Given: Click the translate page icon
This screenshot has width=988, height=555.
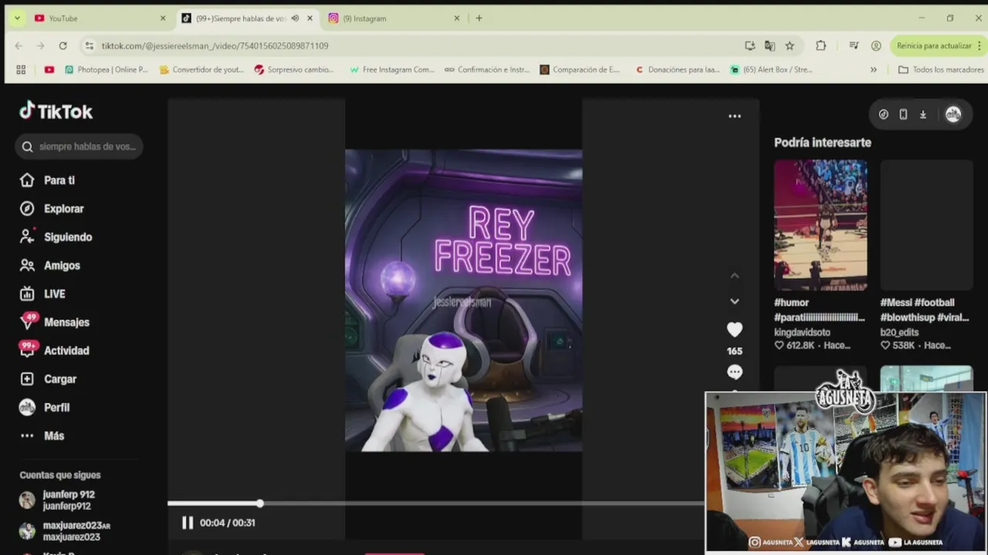Looking at the screenshot, I should pyautogui.click(x=770, y=46).
